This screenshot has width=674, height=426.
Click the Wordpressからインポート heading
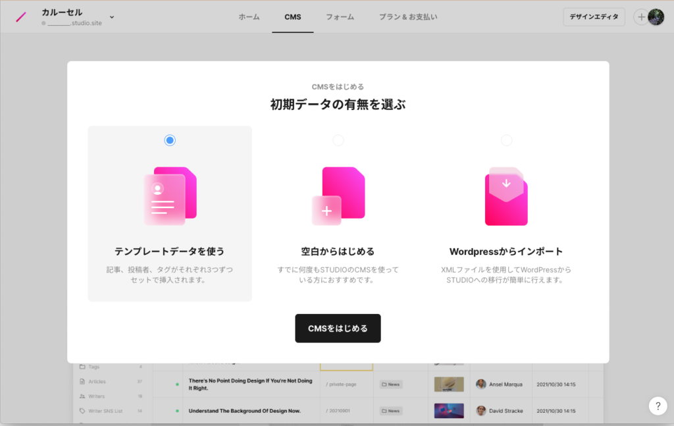pos(506,252)
